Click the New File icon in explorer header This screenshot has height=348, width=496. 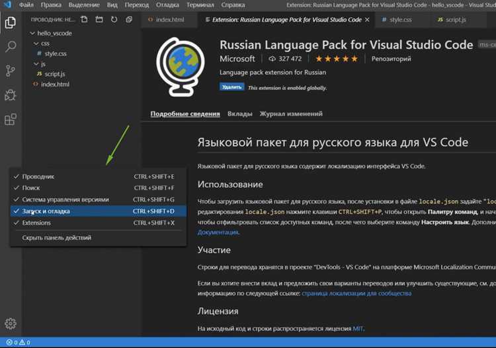tap(84, 20)
